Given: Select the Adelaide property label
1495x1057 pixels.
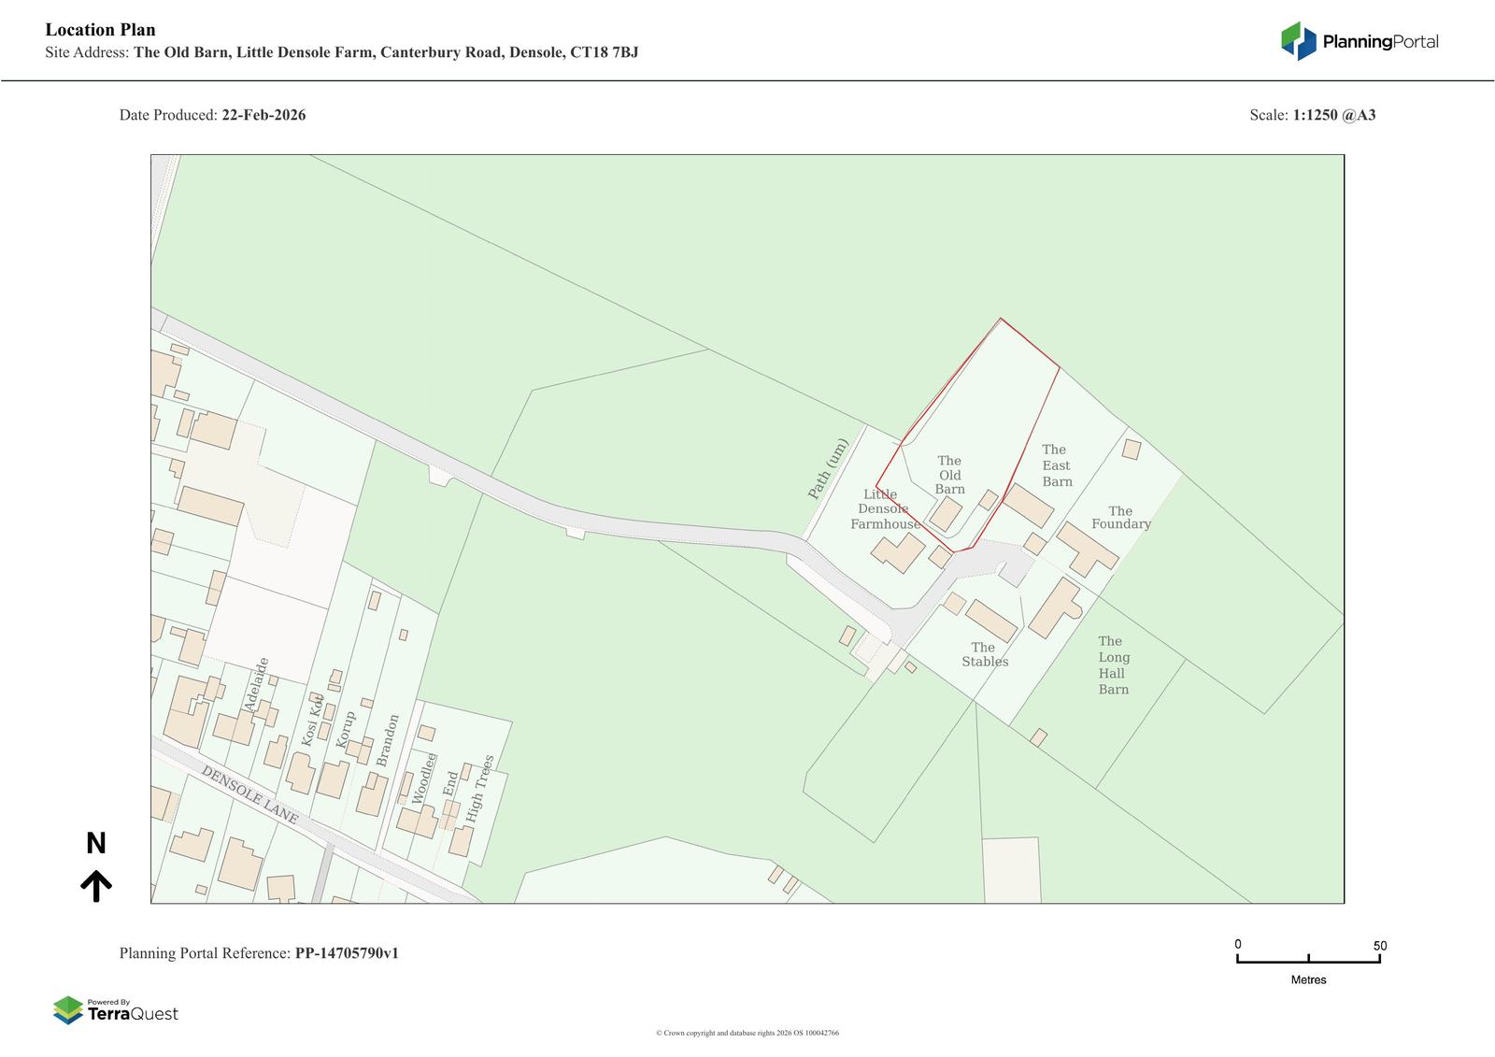Looking at the screenshot, I should pos(256,684).
